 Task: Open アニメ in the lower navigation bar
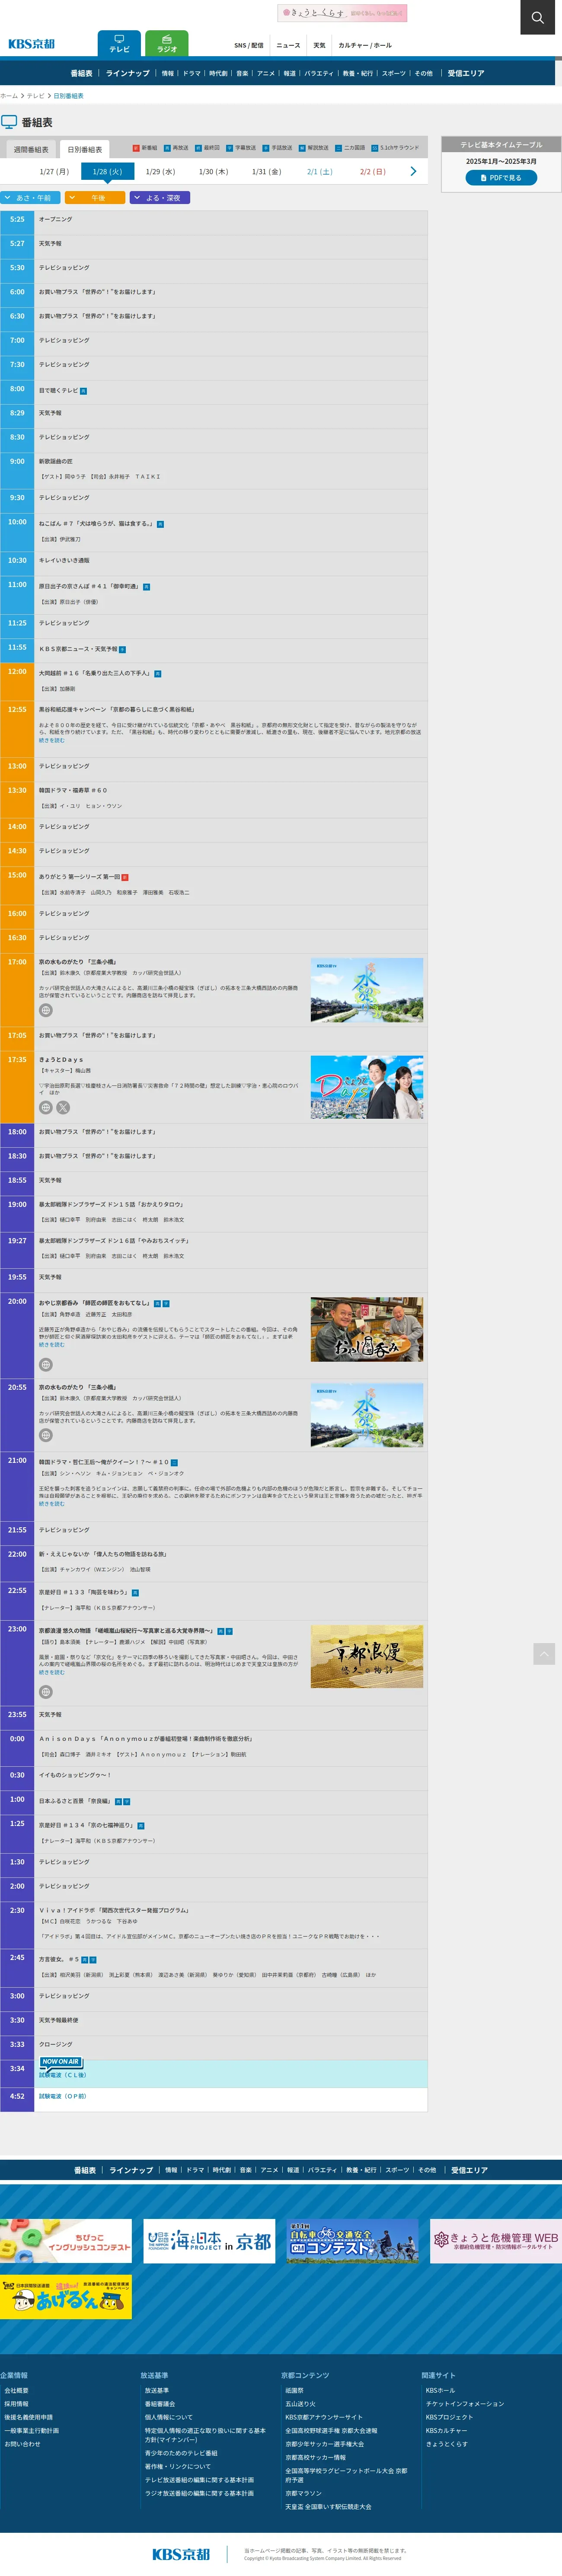[x=269, y=2170]
